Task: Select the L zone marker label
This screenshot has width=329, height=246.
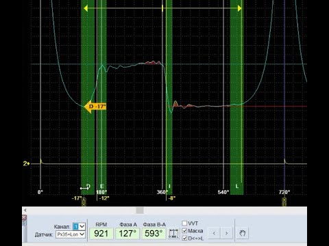Action: coord(237,186)
